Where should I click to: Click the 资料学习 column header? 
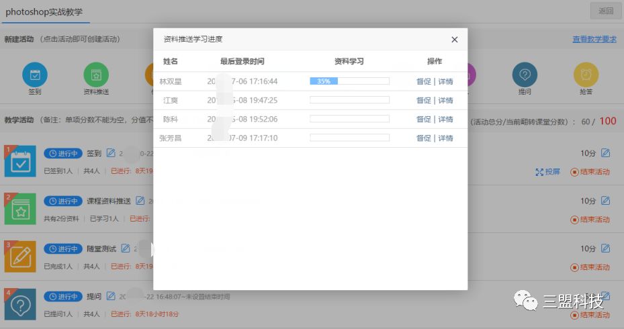(349, 61)
